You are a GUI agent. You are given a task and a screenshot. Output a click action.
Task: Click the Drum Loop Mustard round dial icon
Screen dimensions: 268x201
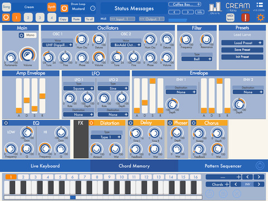click(93, 8)
